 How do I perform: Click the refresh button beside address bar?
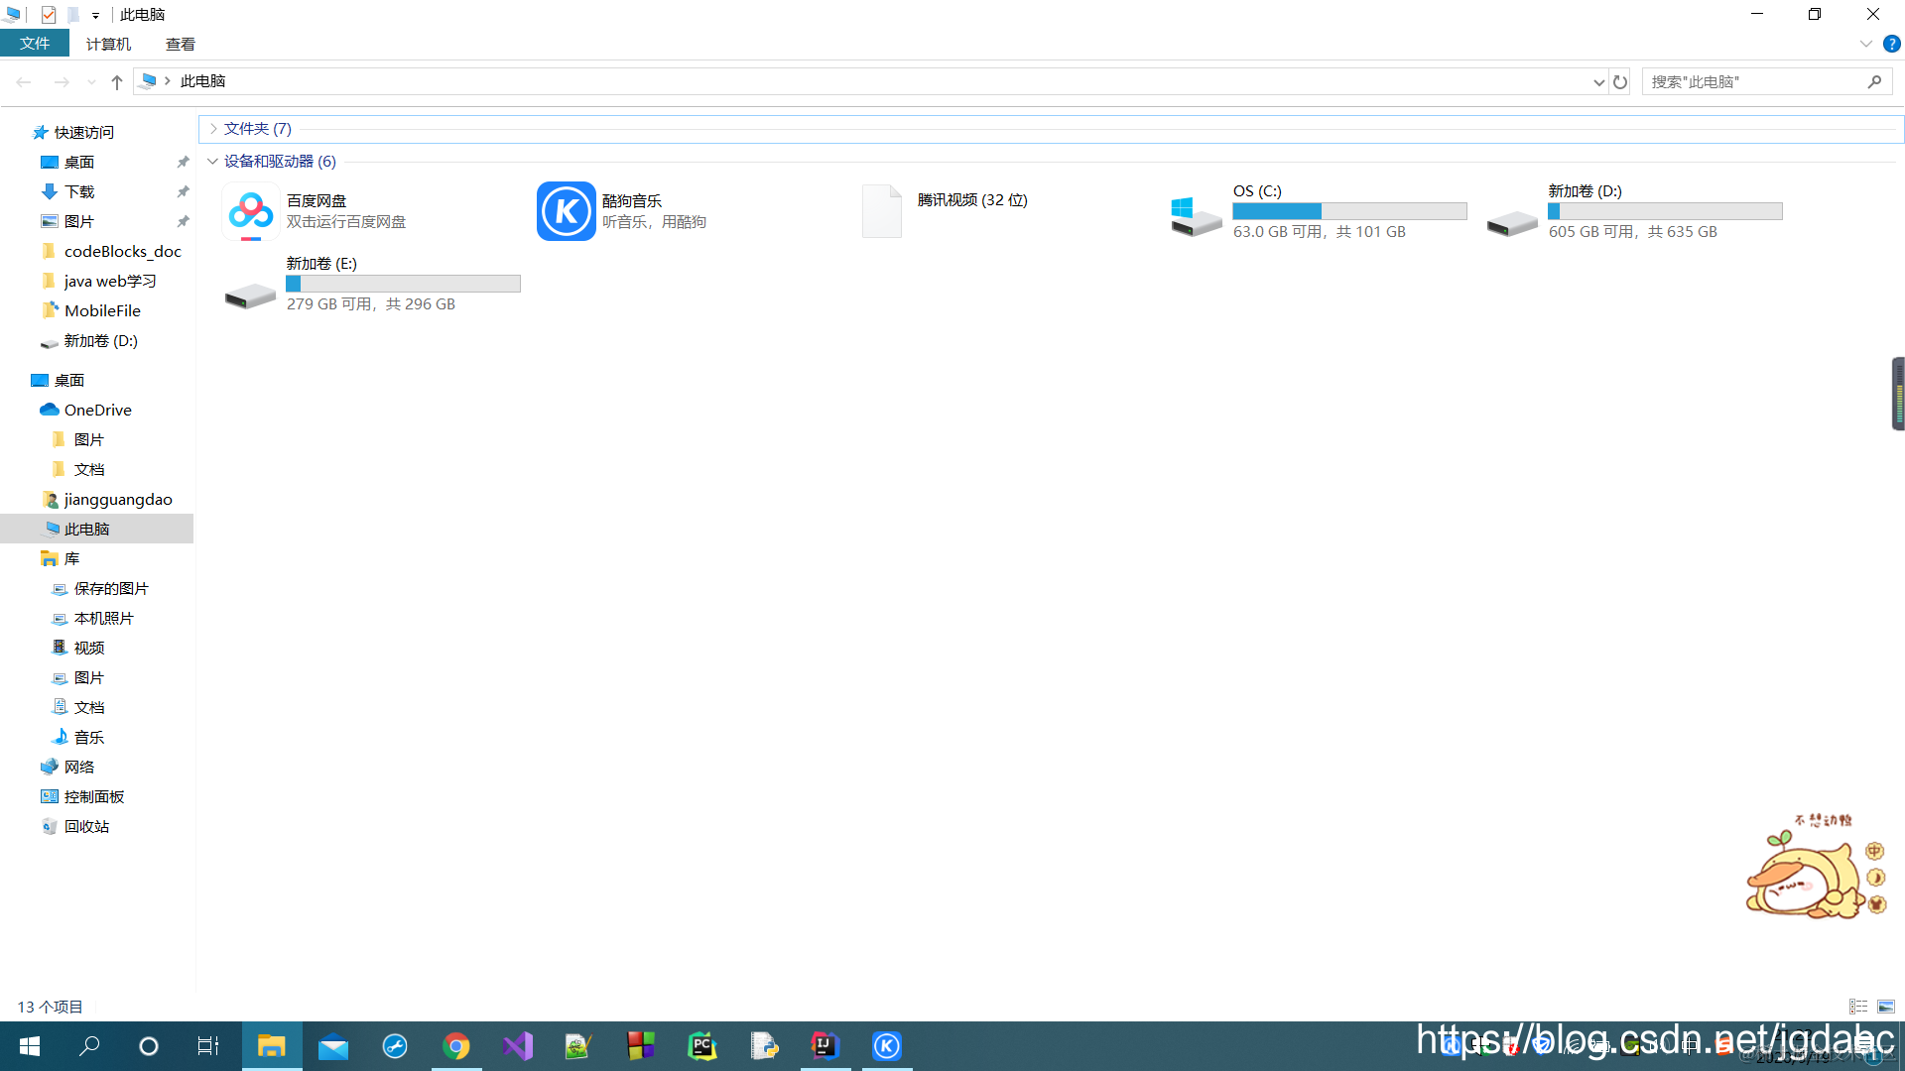pos(1620,82)
